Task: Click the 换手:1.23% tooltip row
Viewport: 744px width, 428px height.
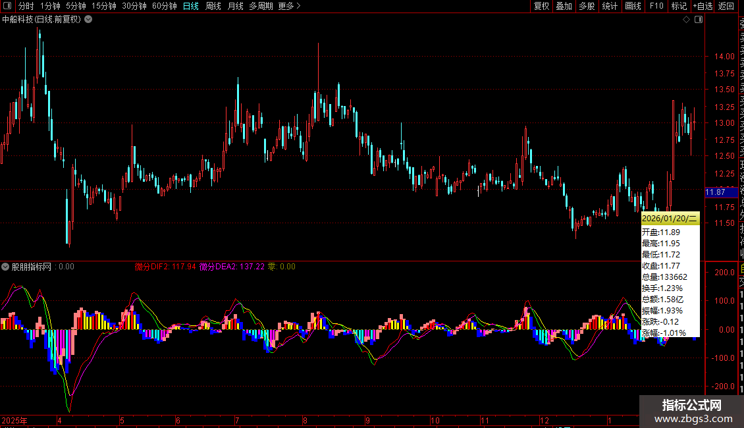Action: pyautogui.click(x=662, y=288)
